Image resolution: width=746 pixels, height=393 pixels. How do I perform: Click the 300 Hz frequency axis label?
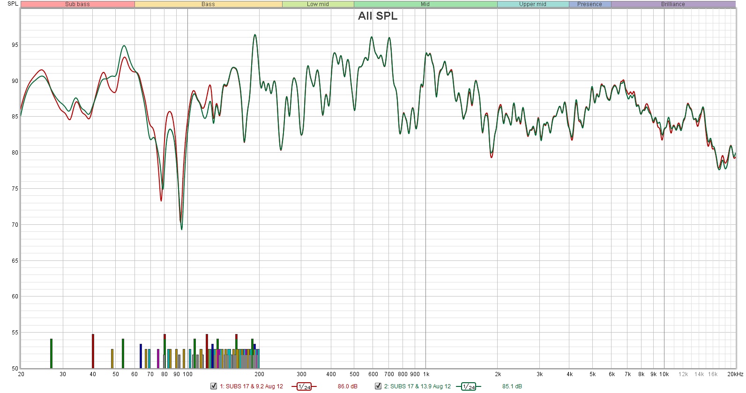pyautogui.click(x=301, y=374)
